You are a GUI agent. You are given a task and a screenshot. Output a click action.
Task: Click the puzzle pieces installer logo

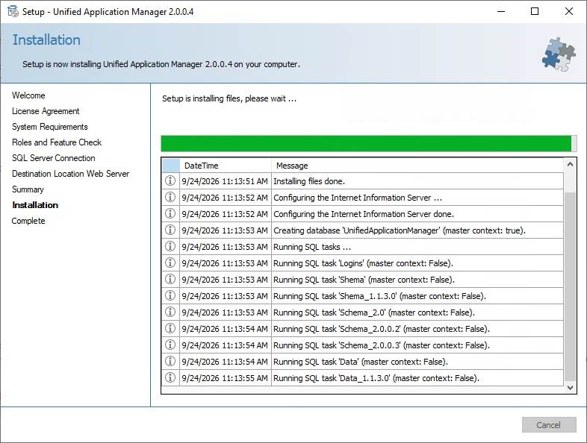pyautogui.click(x=559, y=54)
